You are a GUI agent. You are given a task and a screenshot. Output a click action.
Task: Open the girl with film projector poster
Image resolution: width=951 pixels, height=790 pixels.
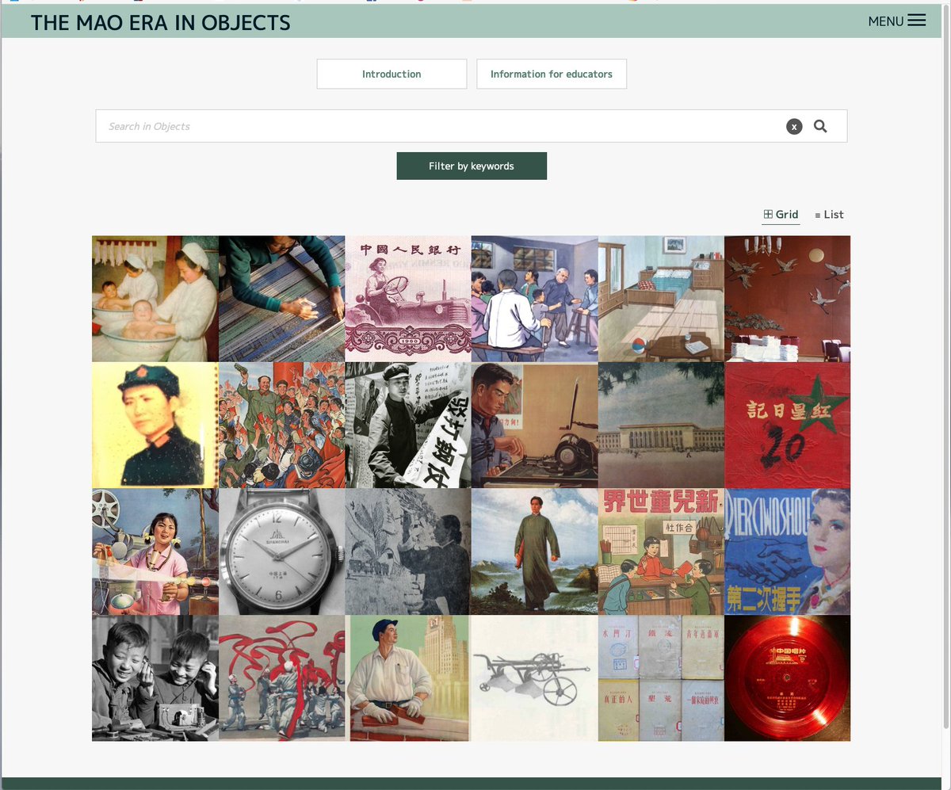coord(155,551)
